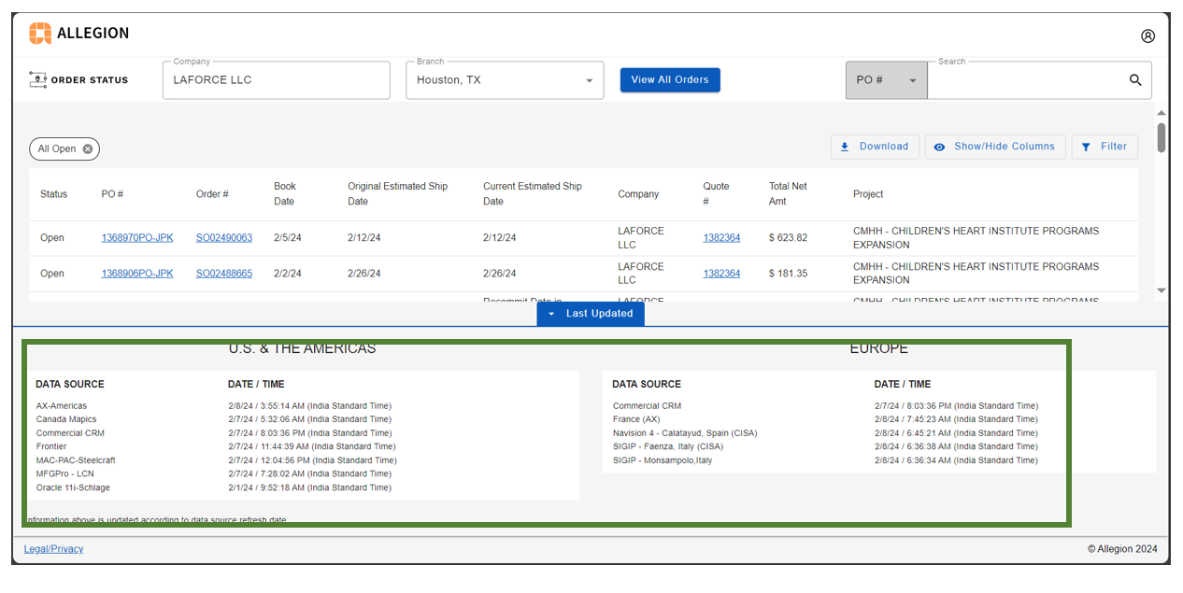The image size is (1183, 593).
Task: Click Commercial CRM under Europe
Action: tap(647, 406)
